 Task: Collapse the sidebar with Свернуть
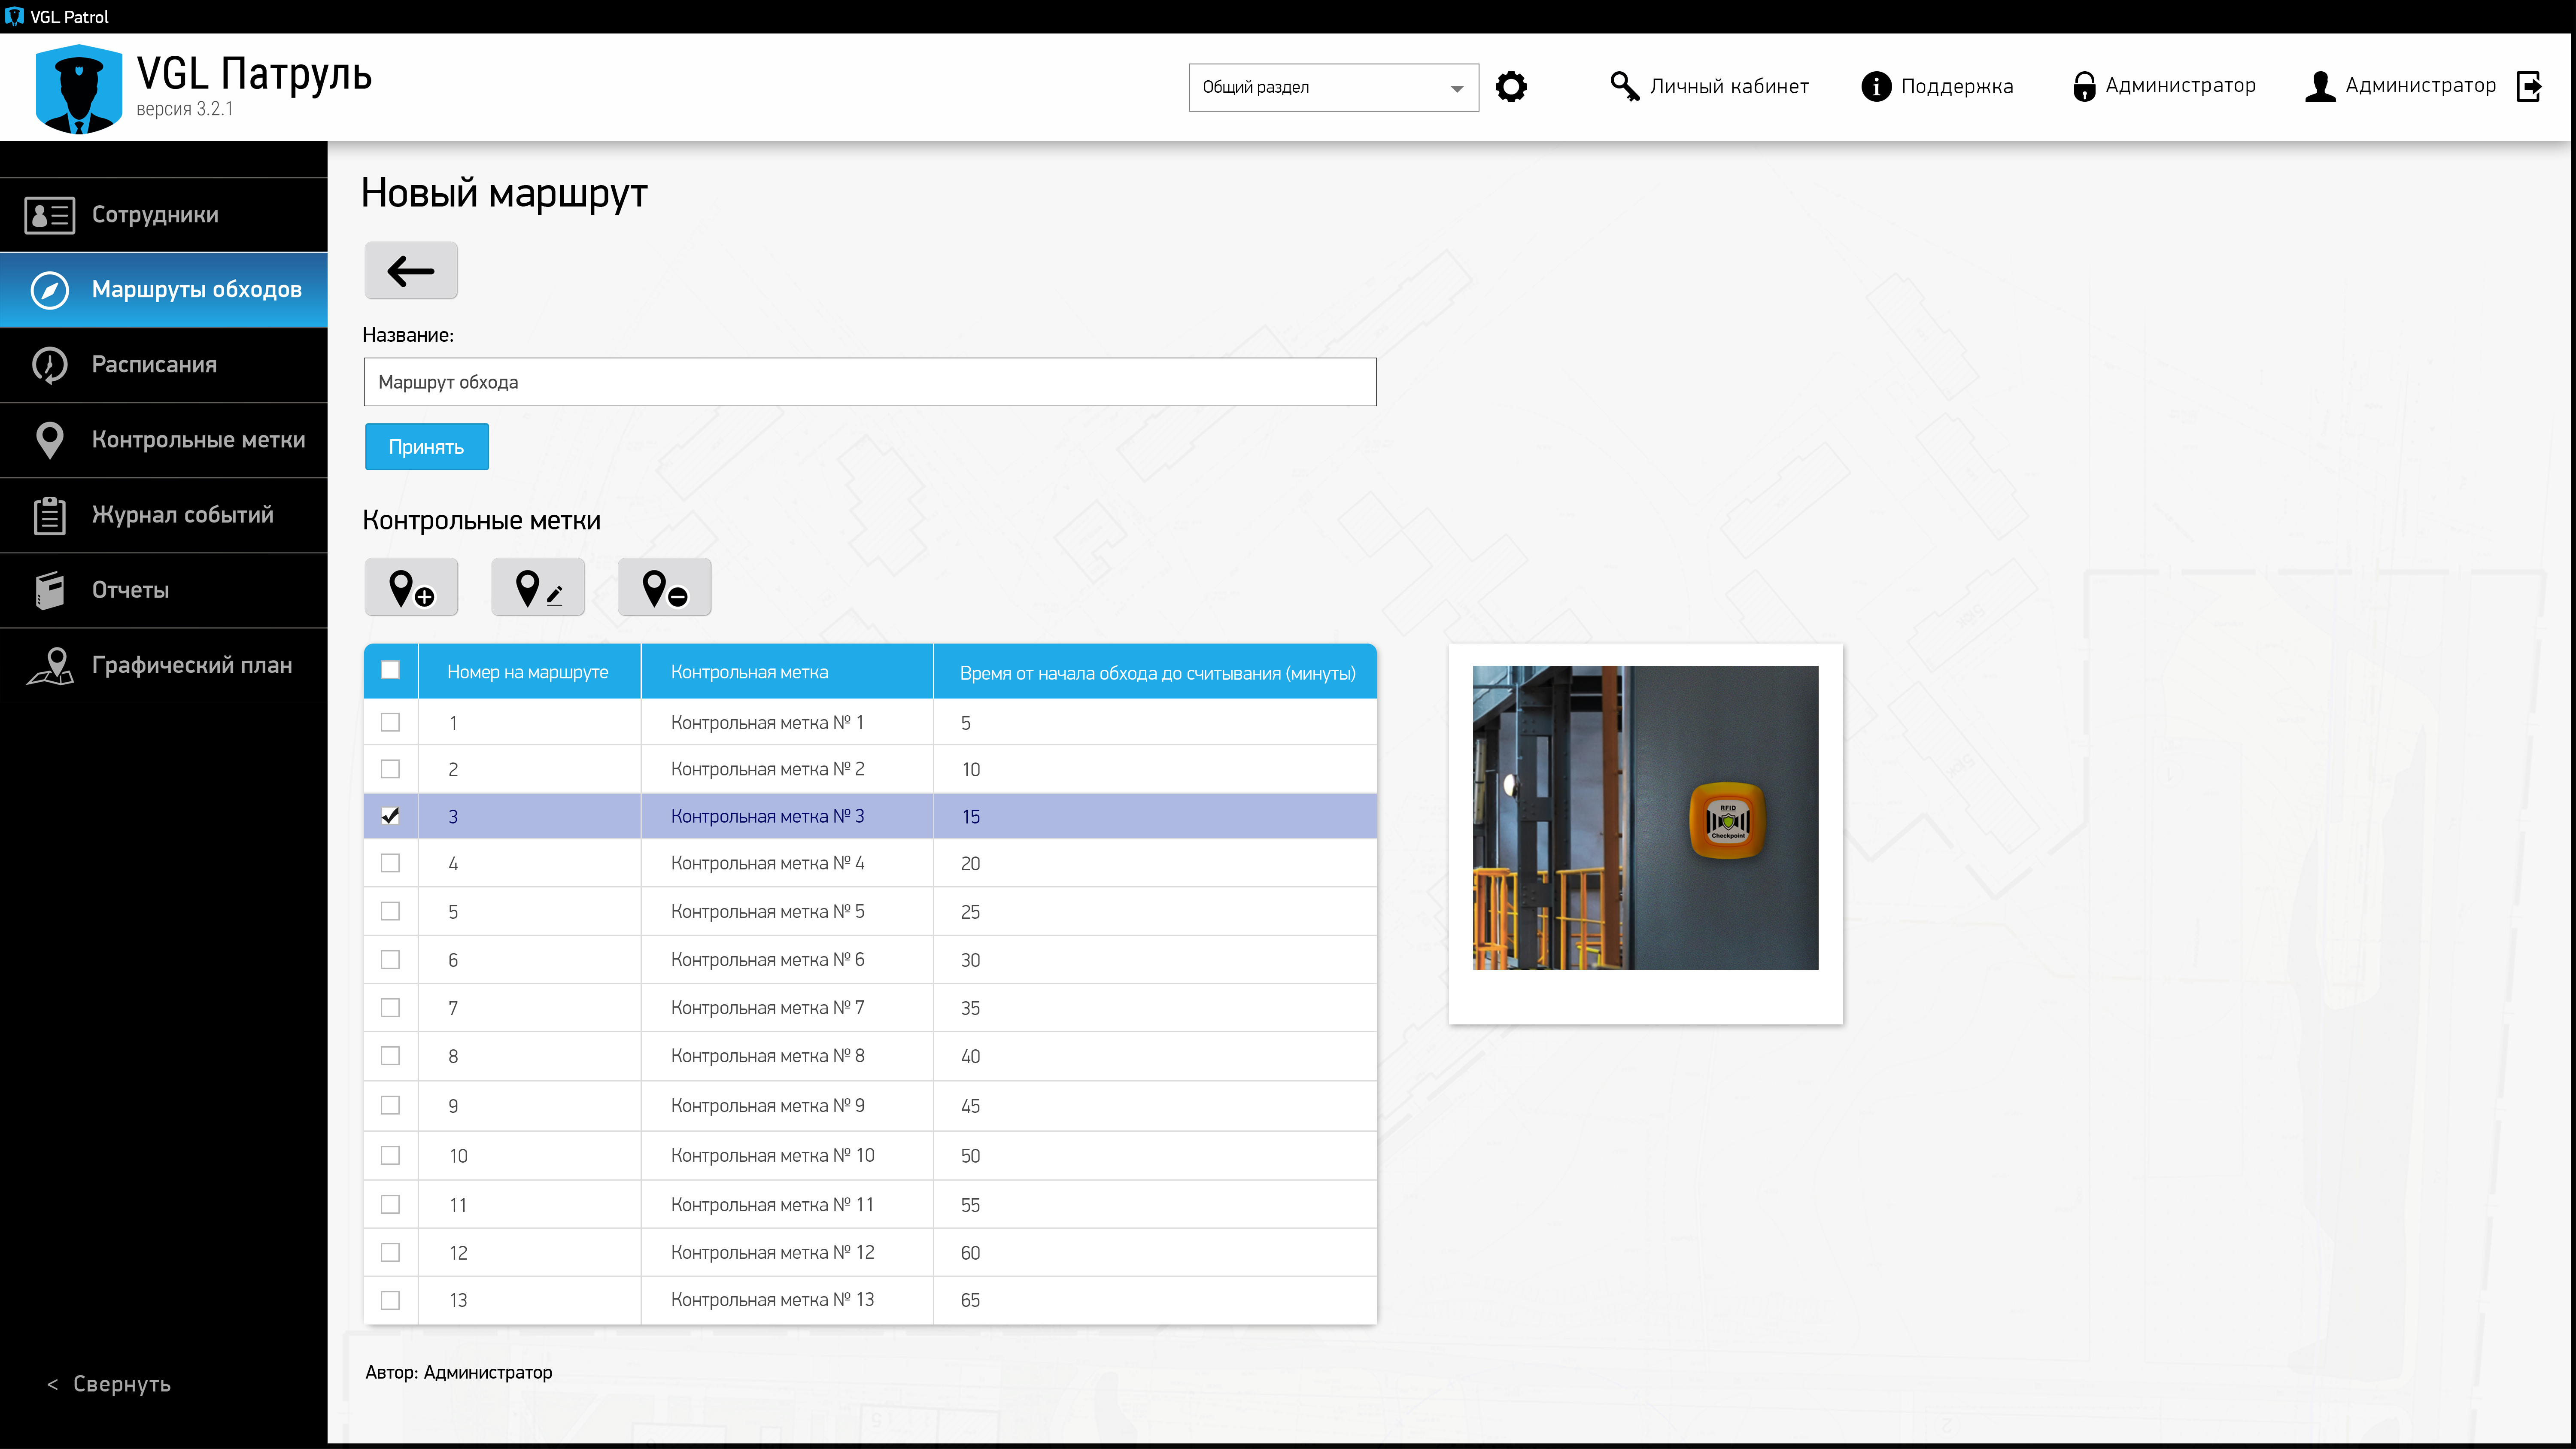(x=110, y=1384)
